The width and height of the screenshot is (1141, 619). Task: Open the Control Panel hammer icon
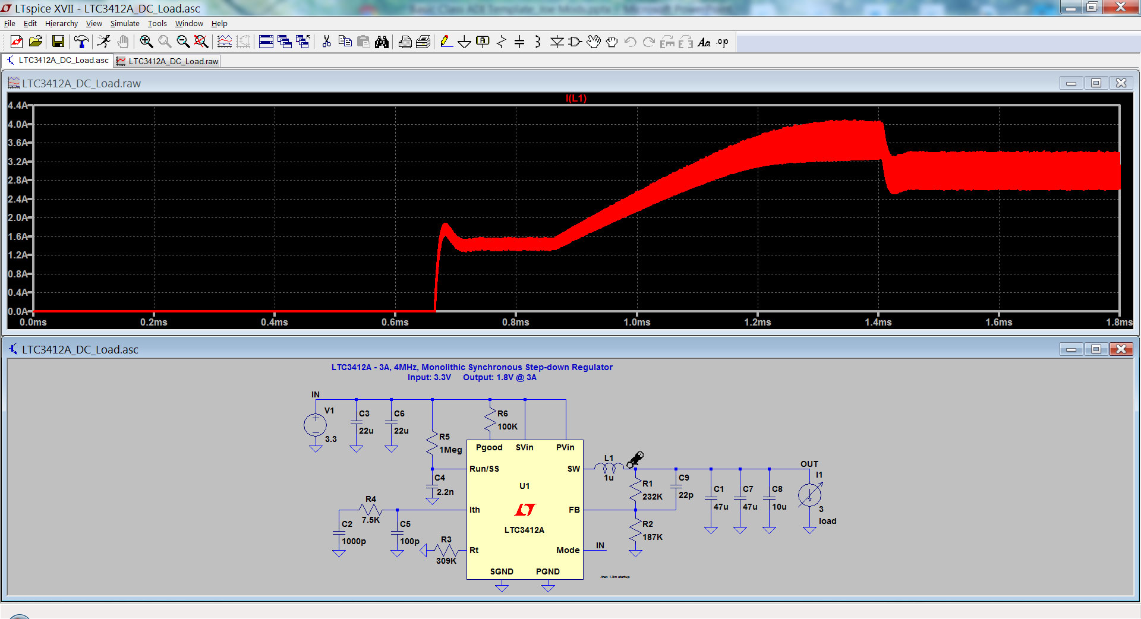81,42
